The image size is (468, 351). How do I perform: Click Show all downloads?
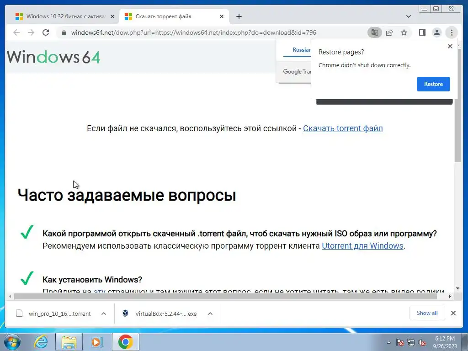[x=427, y=313]
